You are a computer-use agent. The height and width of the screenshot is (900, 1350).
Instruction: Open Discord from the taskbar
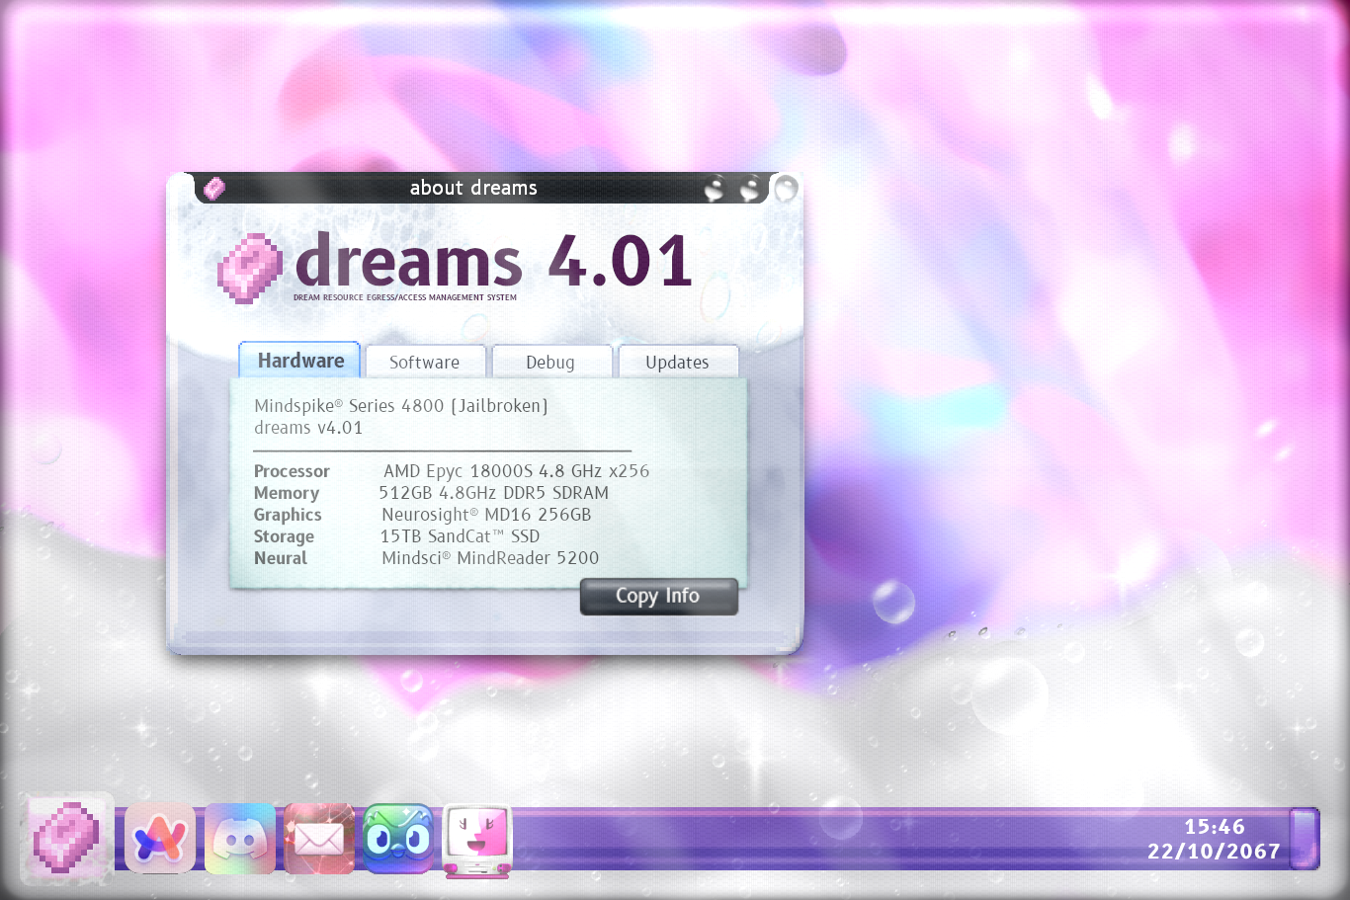(240, 839)
